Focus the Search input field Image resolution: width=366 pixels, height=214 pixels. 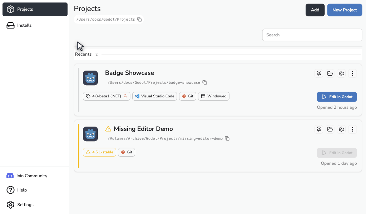[x=312, y=35]
